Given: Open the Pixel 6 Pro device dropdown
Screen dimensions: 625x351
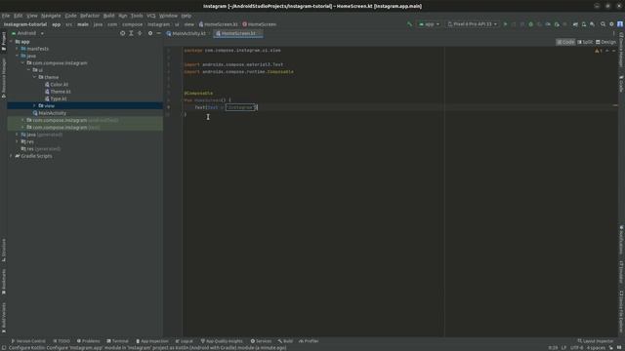Looking at the screenshot, I should pos(472,24).
